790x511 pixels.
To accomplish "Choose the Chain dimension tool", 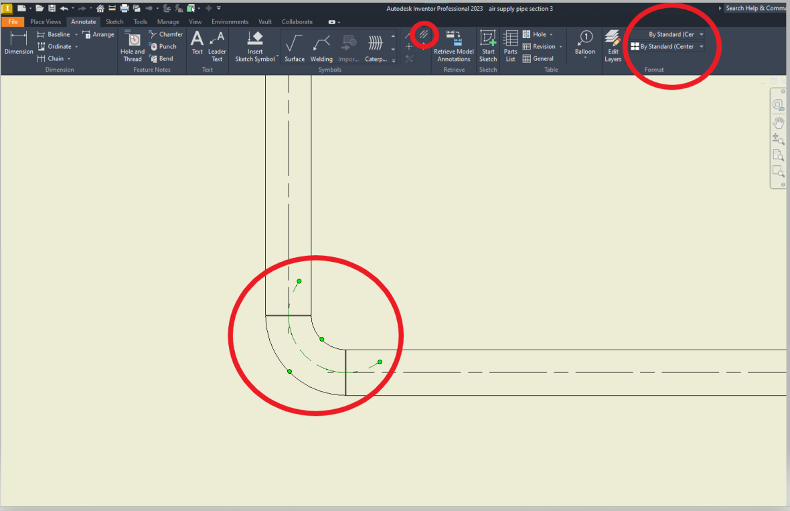I will pos(50,58).
